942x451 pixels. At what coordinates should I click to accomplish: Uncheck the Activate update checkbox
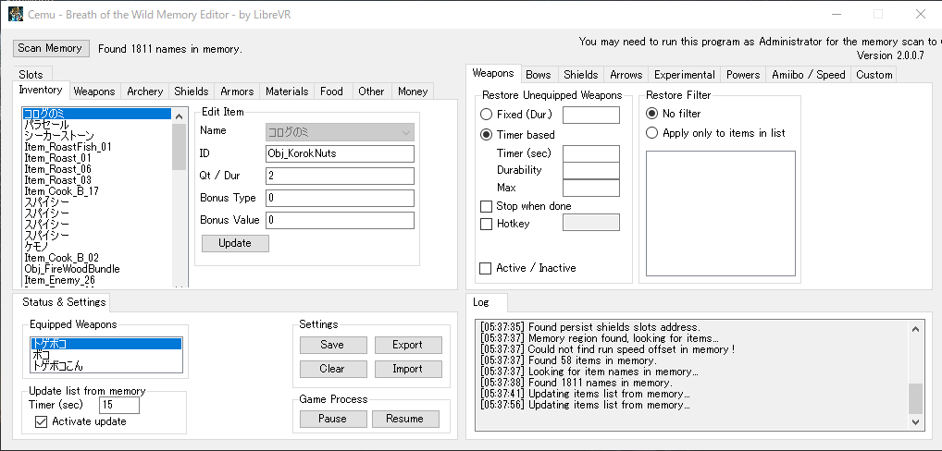(41, 421)
